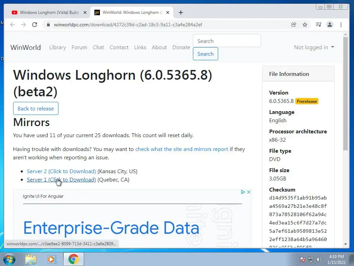Open the Chrome profile avatar icon
The image size is (354, 266).
(330, 25)
